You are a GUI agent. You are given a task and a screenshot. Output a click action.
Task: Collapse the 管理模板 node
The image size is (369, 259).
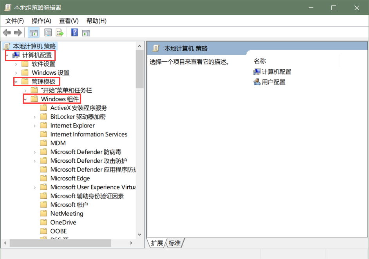pos(16,82)
